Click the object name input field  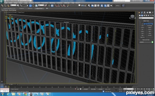(x=145, y=42)
